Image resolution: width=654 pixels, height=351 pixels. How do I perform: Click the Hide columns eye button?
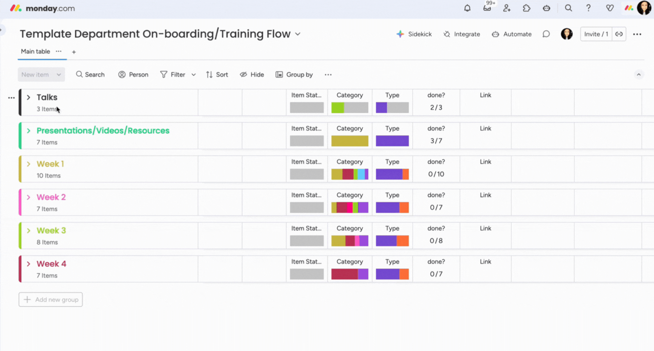[252, 74]
